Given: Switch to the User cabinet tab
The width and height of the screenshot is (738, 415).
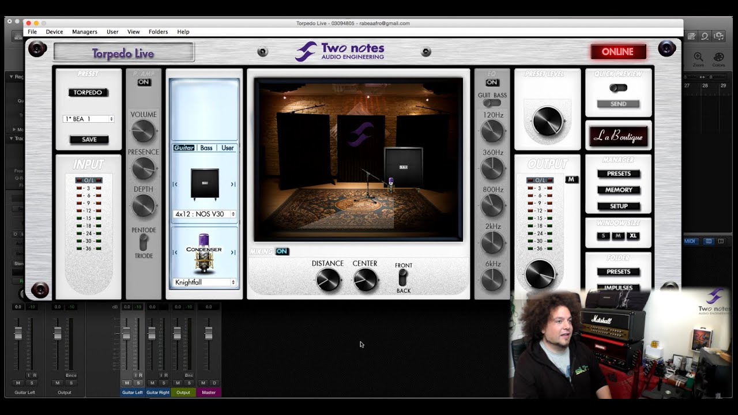Looking at the screenshot, I should tap(228, 148).
